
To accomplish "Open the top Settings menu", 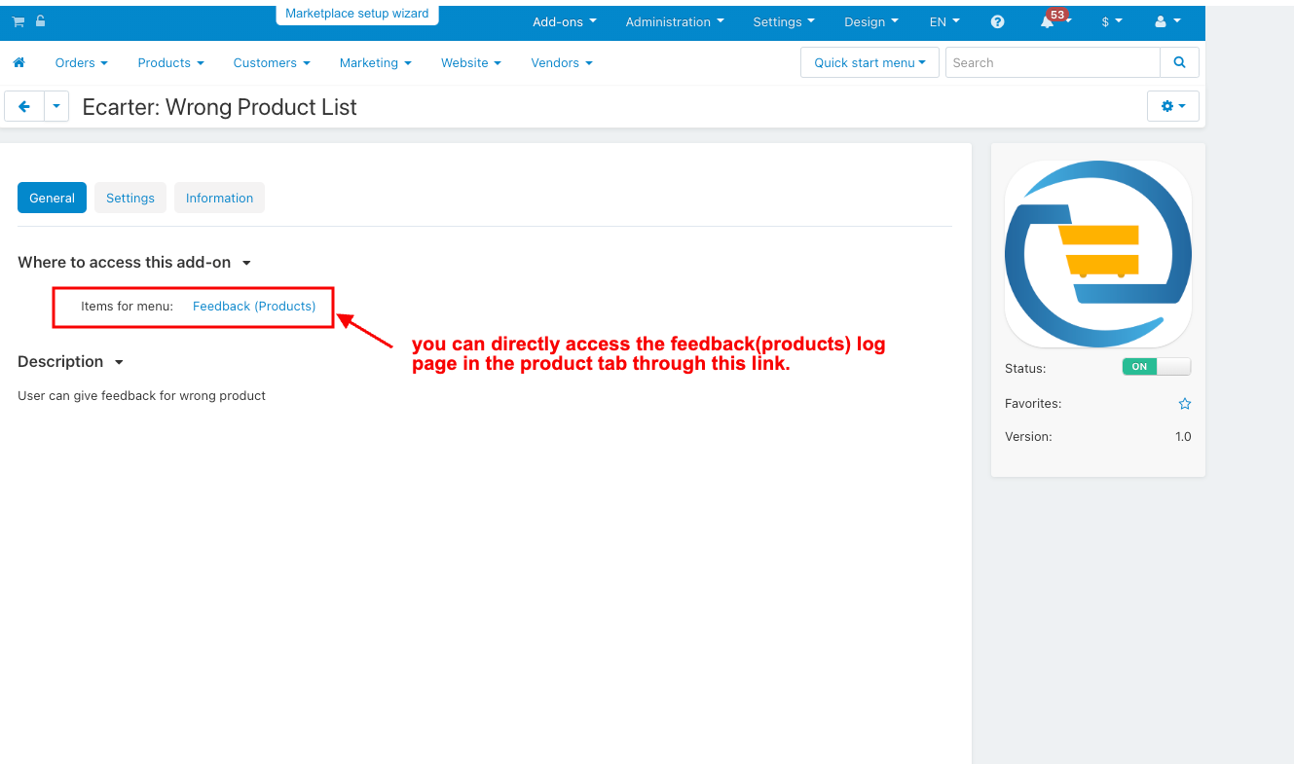I will pos(784,21).
